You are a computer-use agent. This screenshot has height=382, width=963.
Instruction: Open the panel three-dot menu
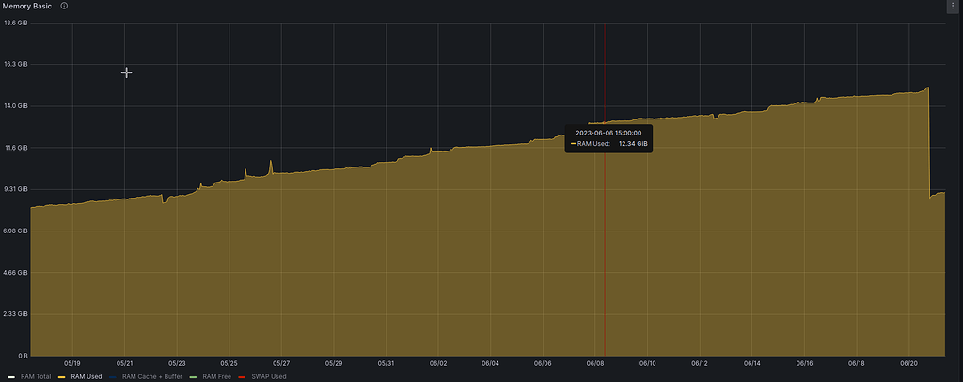(954, 6)
